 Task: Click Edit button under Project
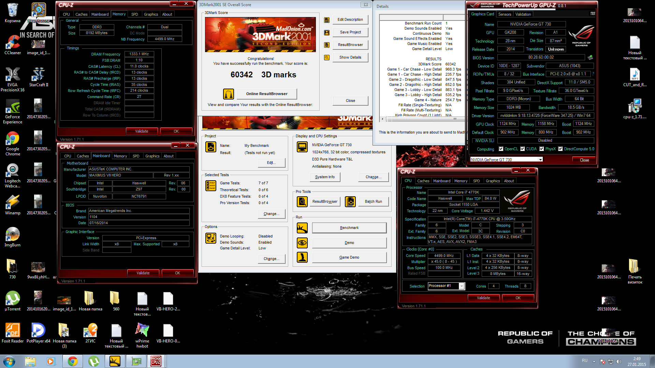click(272, 163)
